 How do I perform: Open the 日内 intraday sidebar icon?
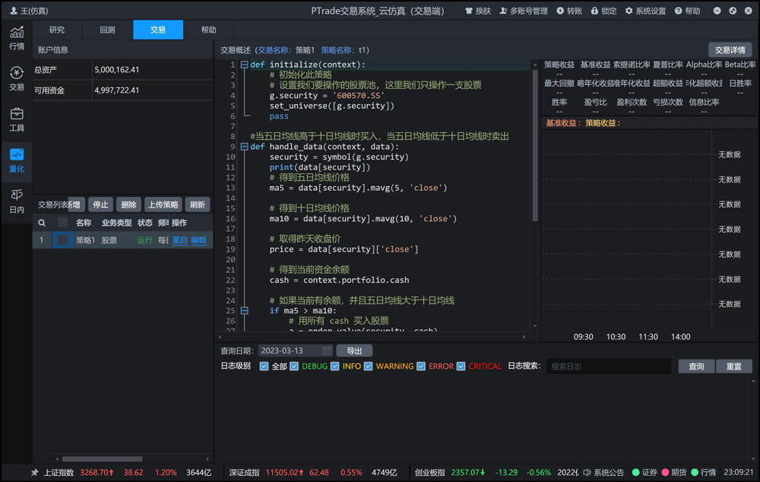click(17, 201)
